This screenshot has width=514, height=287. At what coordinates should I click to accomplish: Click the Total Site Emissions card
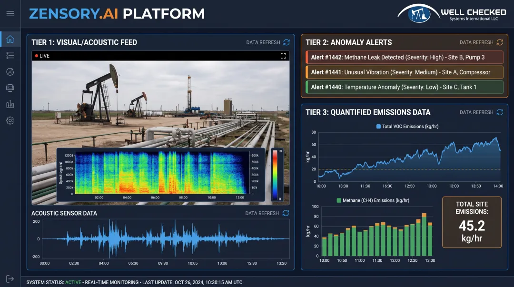click(472, 222)
